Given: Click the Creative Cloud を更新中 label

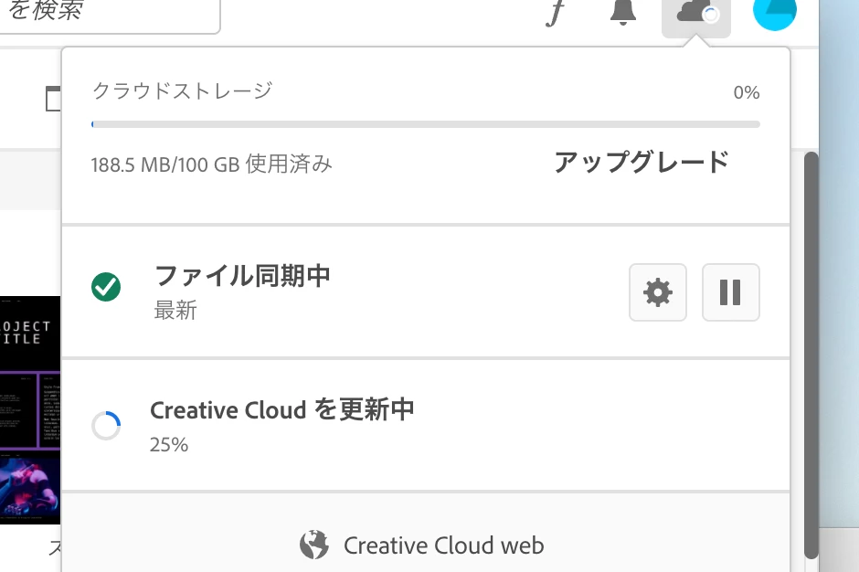Looking at the screenshot, I should (281, 410).
